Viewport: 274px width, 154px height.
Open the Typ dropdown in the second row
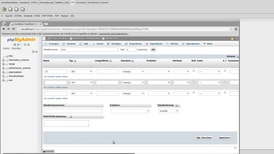tap(81, 83)
